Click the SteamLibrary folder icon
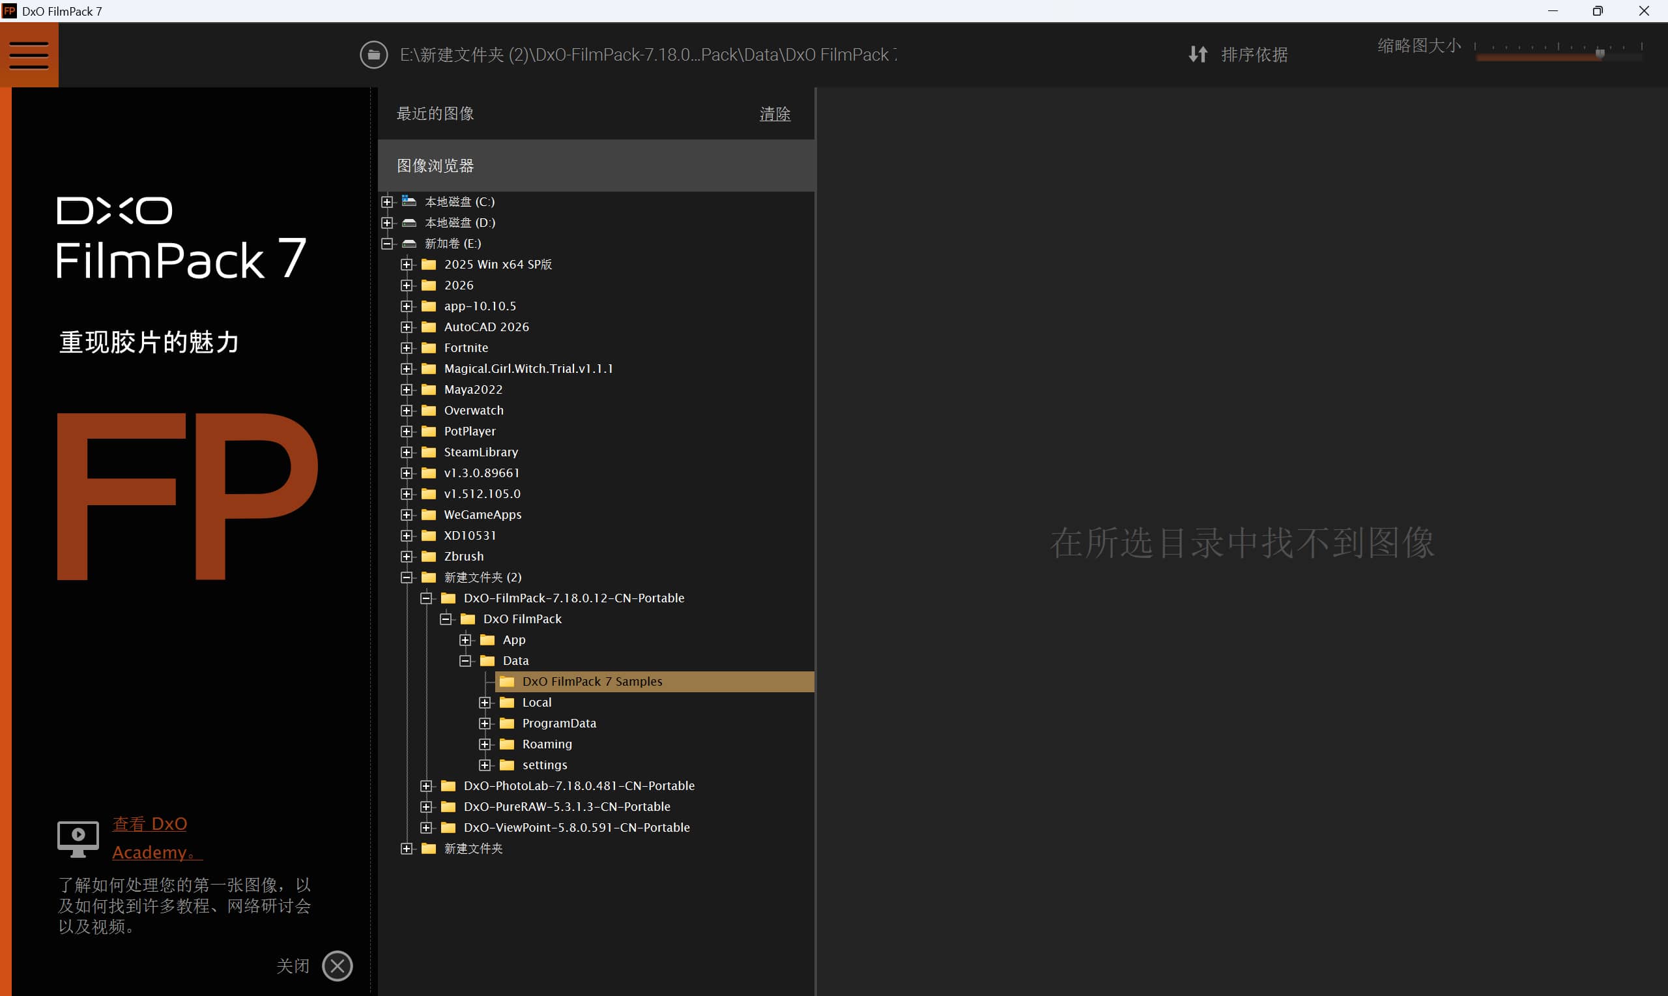The width and height of the screenshot is (1668, 996). 429,452
